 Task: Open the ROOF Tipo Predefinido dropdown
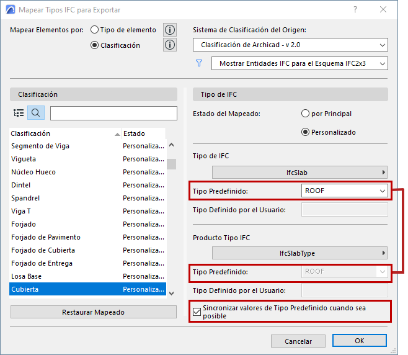[x=345, y=191]
